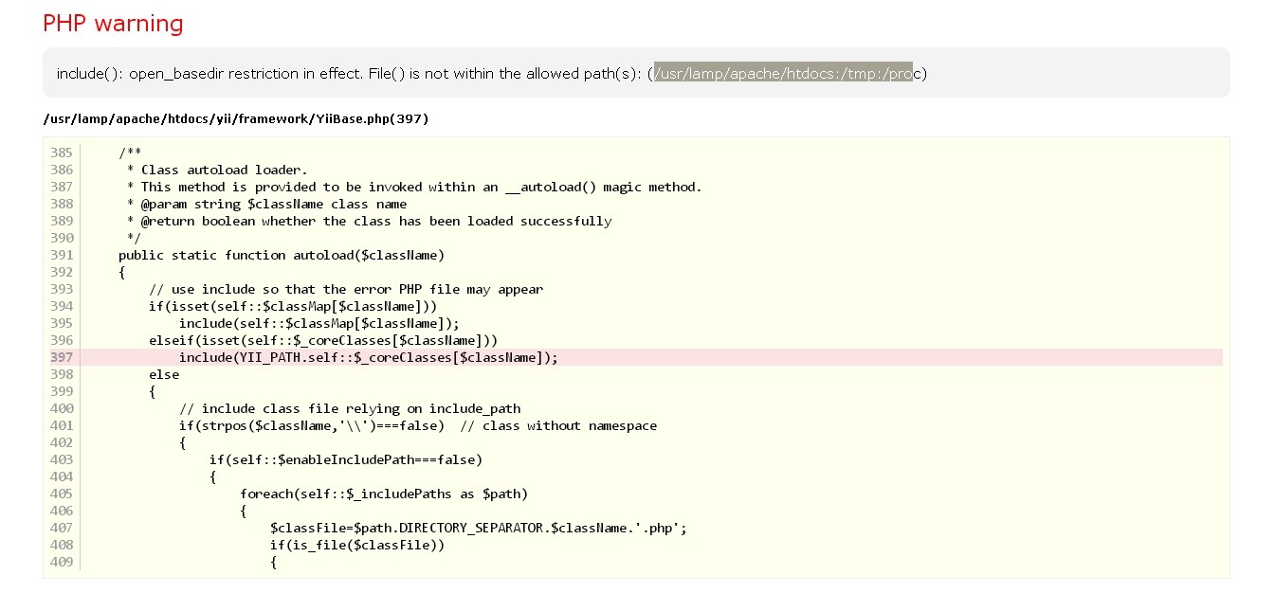Click comment "include class file relying on include_path"

point(350,408)
